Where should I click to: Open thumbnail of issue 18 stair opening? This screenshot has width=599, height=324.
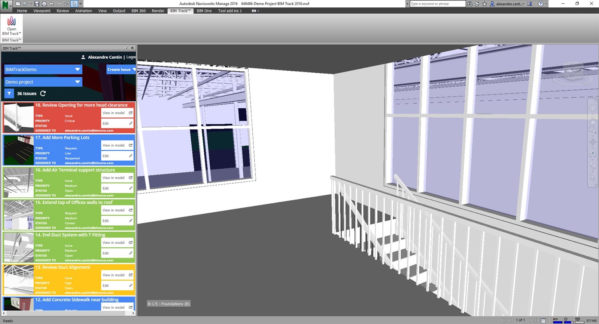point(18,118)
